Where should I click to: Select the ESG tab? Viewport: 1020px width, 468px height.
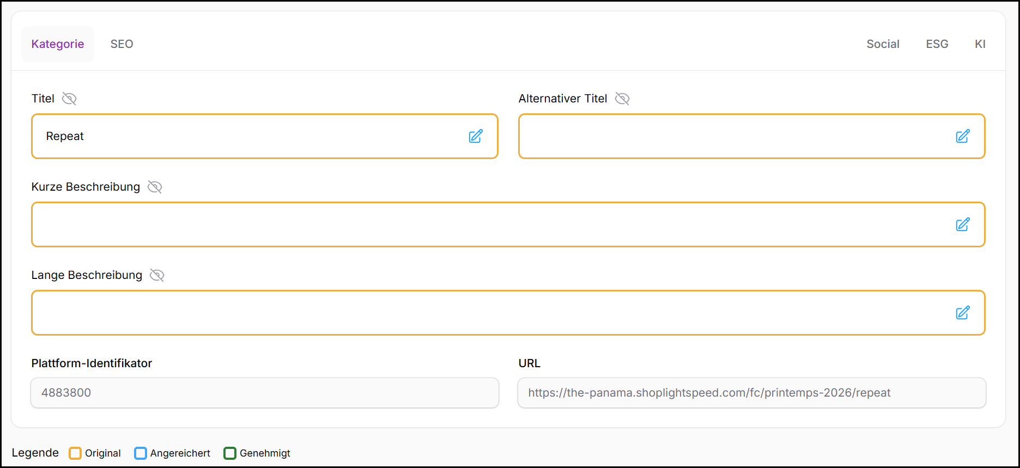(937, 44)
